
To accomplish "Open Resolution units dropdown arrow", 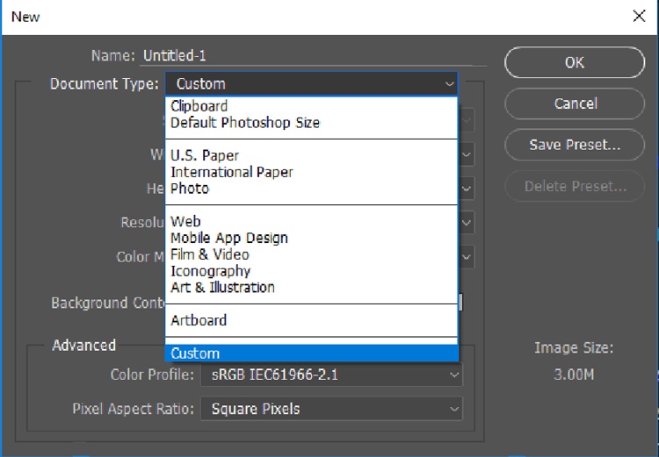I will (x=467, y=223).
